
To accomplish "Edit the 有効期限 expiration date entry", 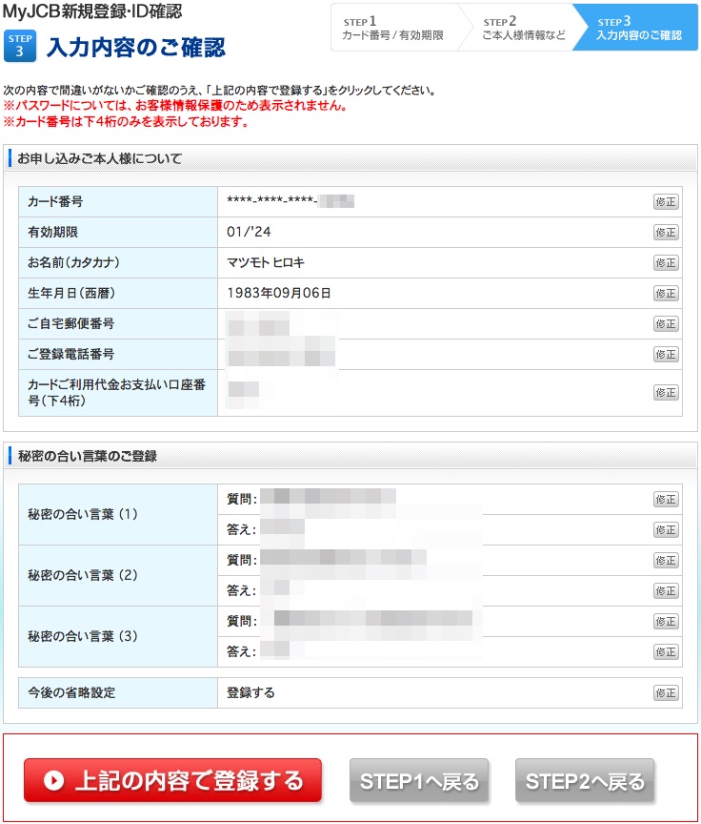I will 666,232.
